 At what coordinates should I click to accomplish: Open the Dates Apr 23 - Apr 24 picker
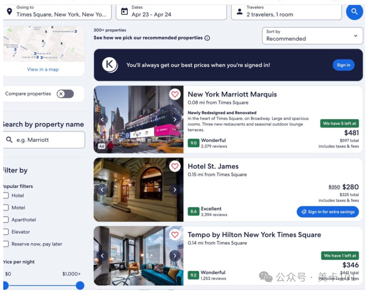pos(171,12)
